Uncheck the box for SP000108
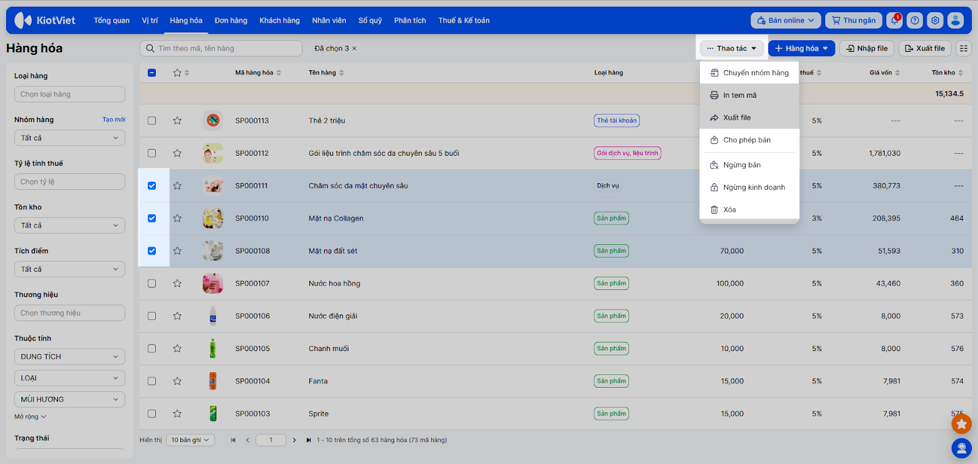Viewport: 978px width, 464px height. click(x=152, y=251)
